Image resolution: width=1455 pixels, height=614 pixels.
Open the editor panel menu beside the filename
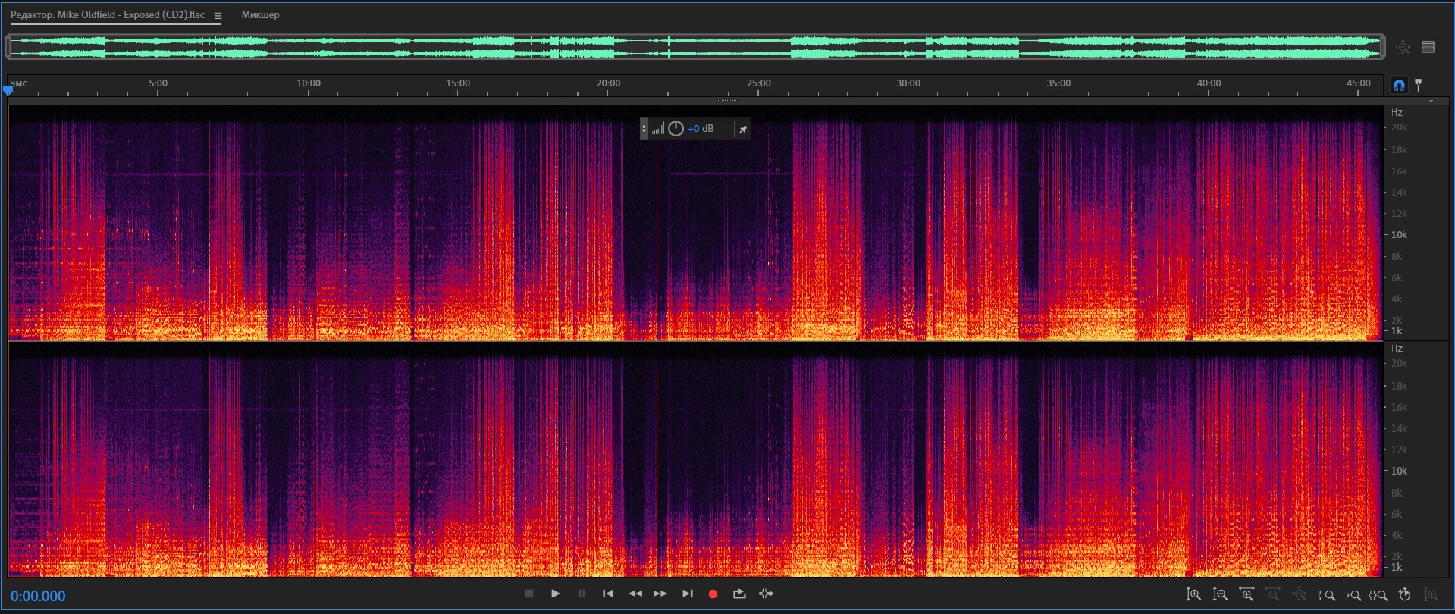pos(218,15)
